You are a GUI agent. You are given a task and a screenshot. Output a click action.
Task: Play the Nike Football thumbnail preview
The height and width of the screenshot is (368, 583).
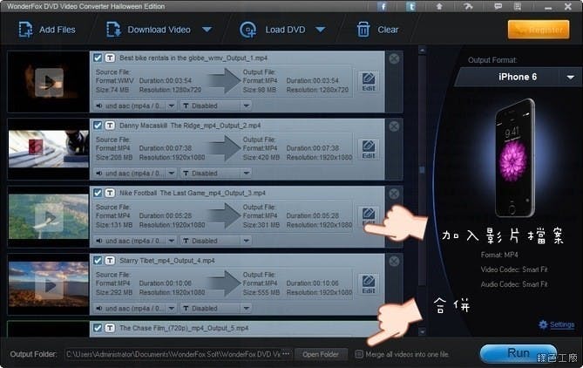pyautogui.click(x=49, y=217)
